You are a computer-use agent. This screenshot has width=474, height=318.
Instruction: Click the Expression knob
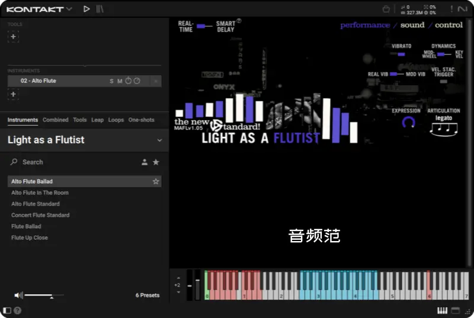[408, 123]
